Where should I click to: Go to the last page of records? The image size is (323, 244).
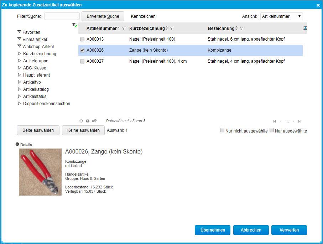tap(300, 121)
